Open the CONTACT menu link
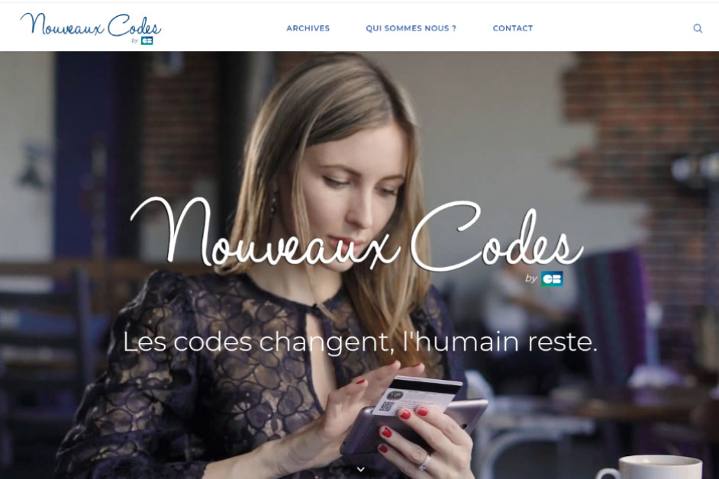 click(513, 28)
